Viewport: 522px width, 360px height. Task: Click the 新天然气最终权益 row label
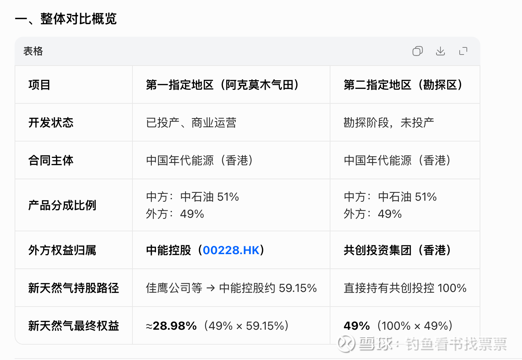[74, 326]
